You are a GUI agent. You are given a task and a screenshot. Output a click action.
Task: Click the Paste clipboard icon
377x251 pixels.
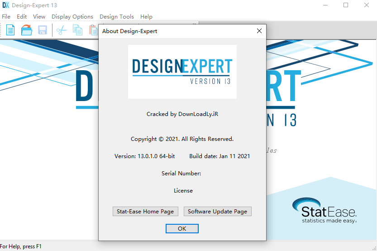pyautogui.click(x=94, y=30)
